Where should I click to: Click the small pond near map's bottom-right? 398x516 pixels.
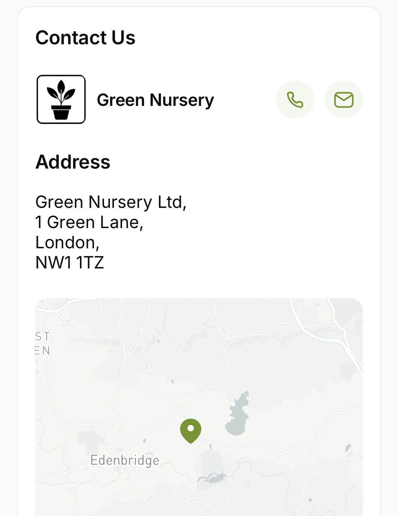tap(310, 500)
